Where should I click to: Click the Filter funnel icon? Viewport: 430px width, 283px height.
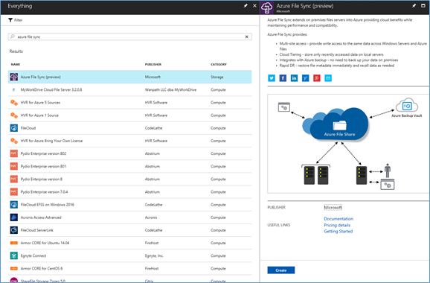(x=10, y=20)
